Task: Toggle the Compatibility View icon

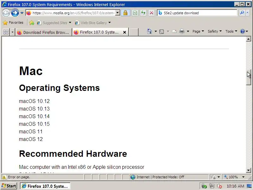Action: tap(135, 13)
